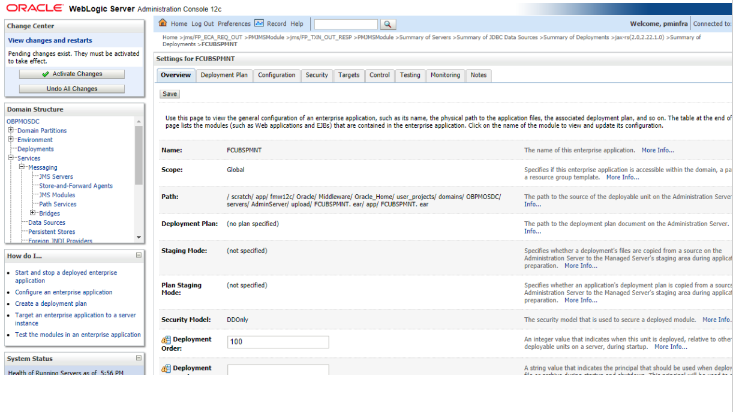Click the Activate Changes button
733x412 pixels.
[72, 74]
